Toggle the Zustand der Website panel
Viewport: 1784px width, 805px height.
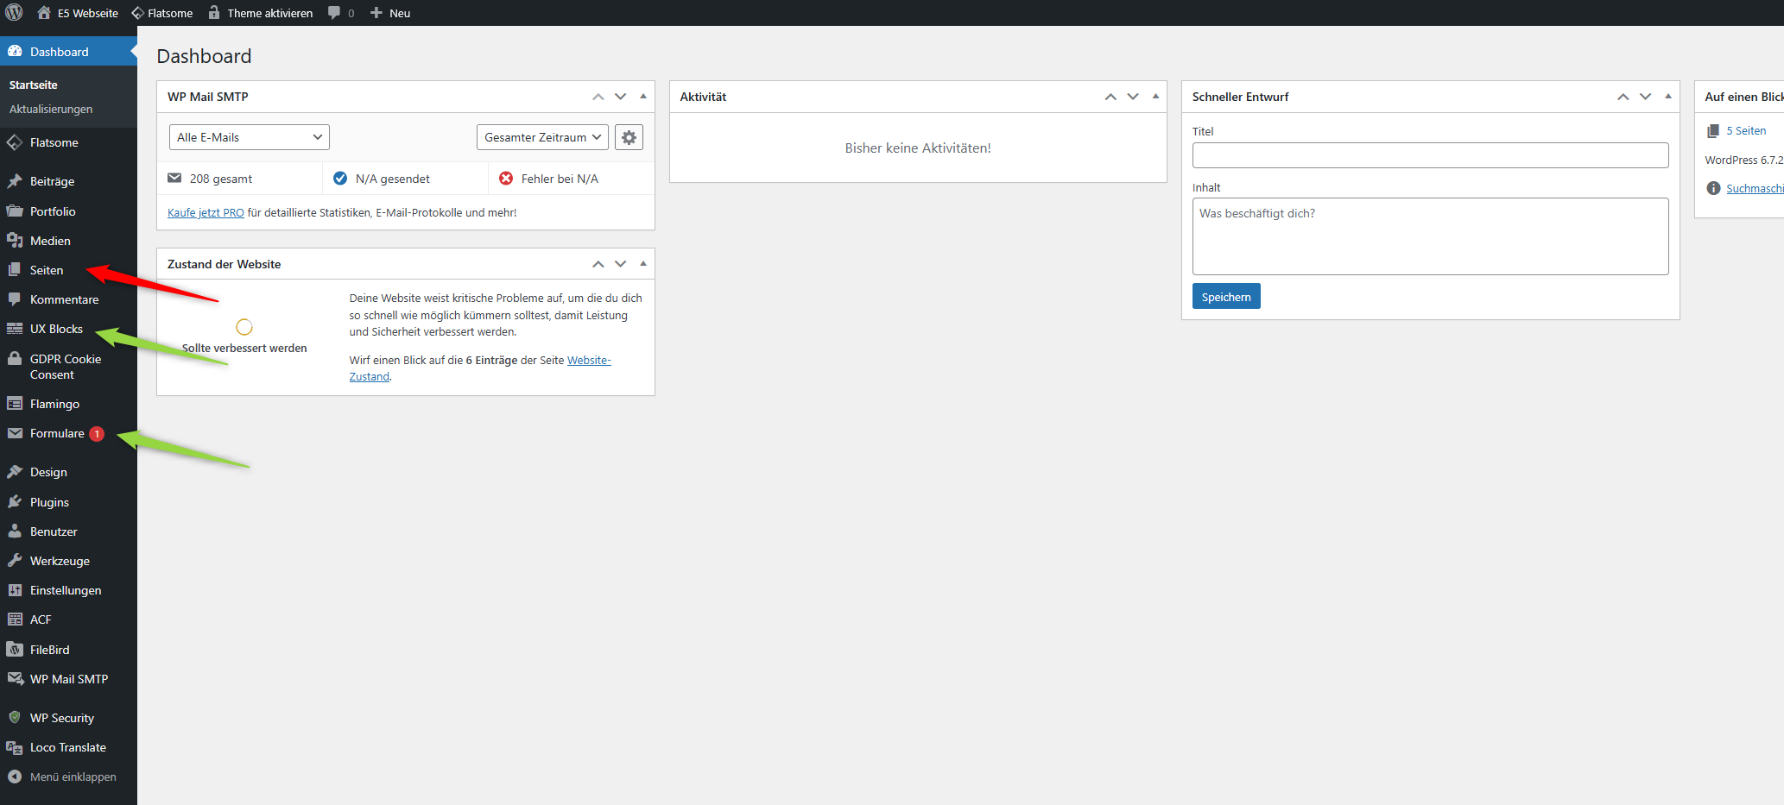[x=643, y=264]
